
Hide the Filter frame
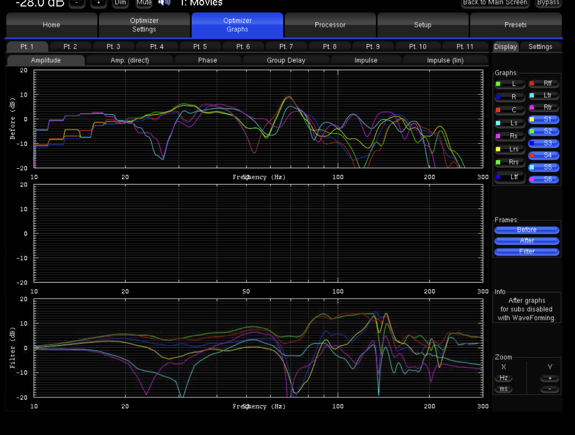(527, 251)
